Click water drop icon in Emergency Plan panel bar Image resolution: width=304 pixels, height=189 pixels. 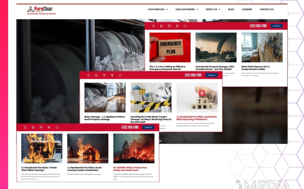pos(153,26)
